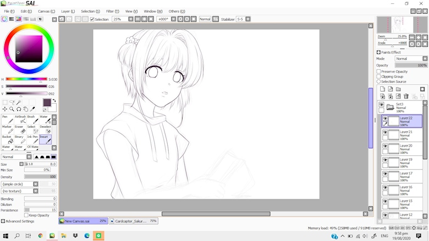Create a new linework layer

391,89
